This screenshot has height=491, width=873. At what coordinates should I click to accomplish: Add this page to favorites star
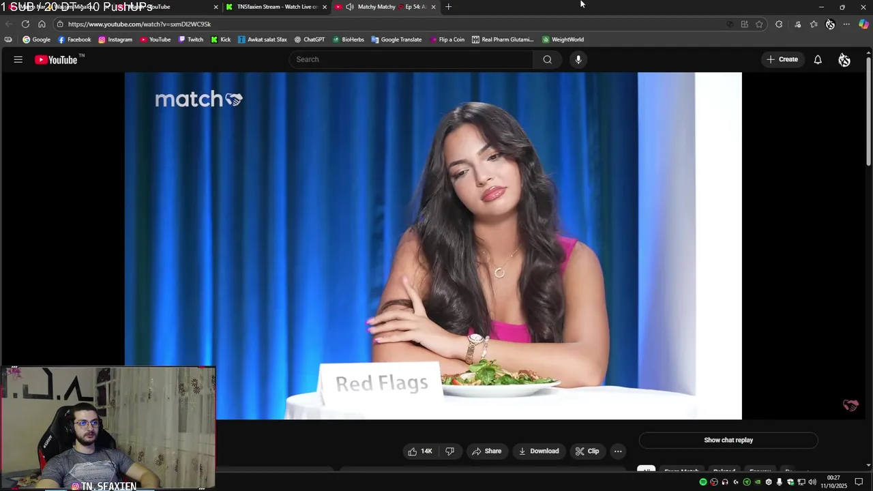point(759,24)
